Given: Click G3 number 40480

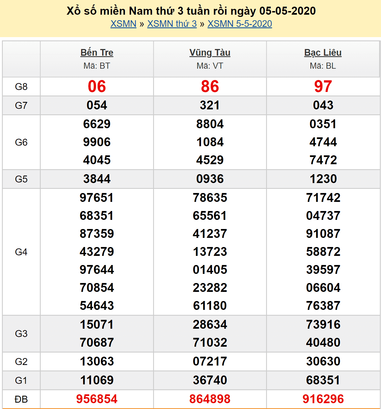Looking at the screenshot, I should click(x=323, y=343).
